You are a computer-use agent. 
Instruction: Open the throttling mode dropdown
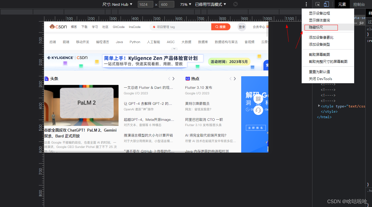pyautogui.click(x=211, y=4)
